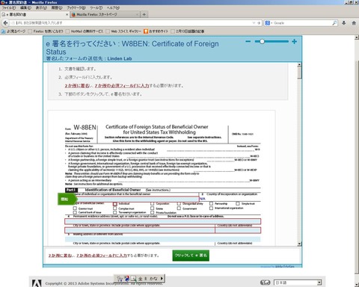The width and height of the screenshot is (359, 287).
Task: Click the document panel scrollbar down arrow
Action: tap(299, 244)
